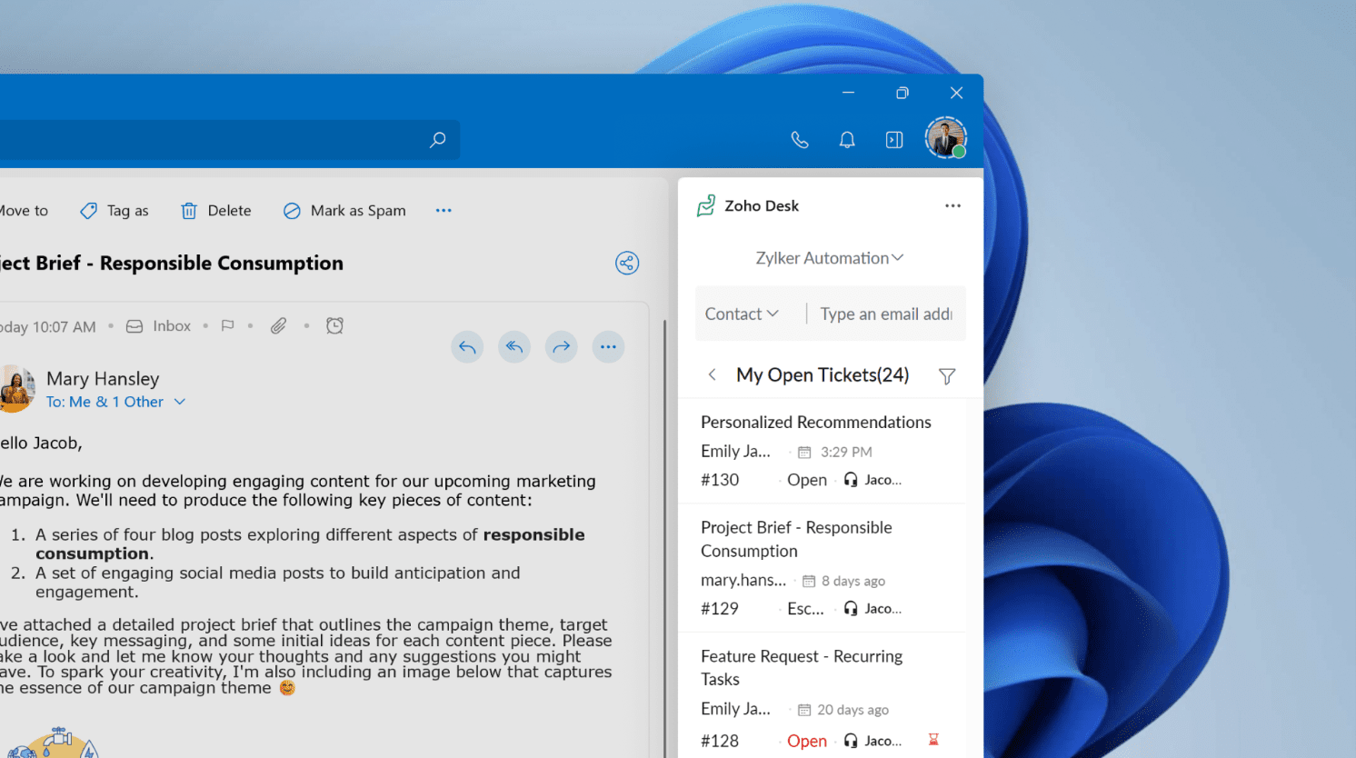1356x758 pixels.
Task: Open more toolbar options ellipsis
Action: [x=444, y=211]
